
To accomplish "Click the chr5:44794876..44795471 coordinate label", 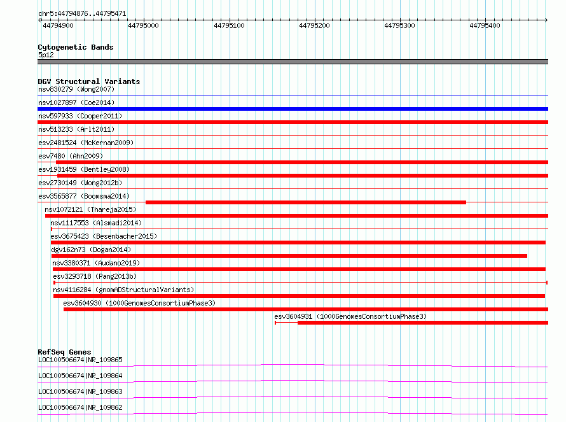I will coord(82,14).
